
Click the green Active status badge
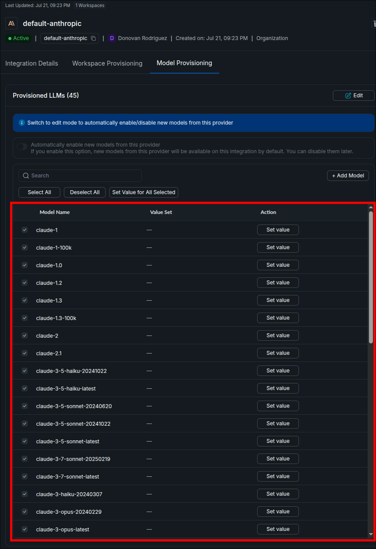18,38
